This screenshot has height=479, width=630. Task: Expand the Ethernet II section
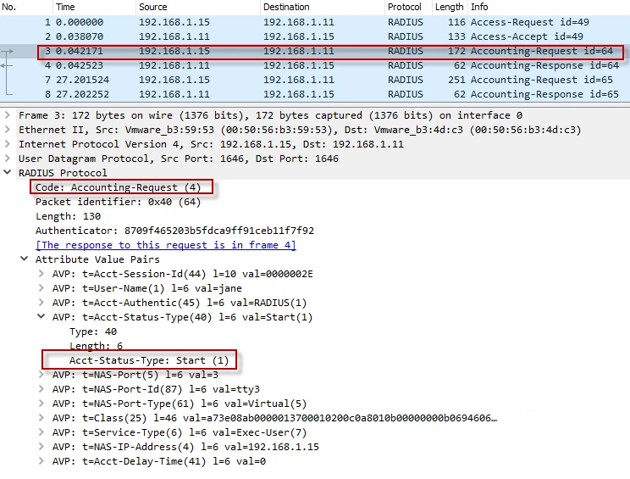click(8, 130)
